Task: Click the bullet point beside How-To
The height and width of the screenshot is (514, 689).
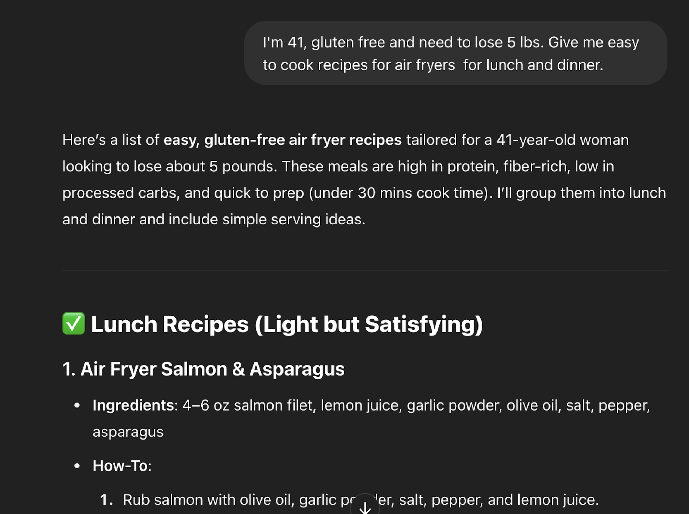Action: [77, 466]
